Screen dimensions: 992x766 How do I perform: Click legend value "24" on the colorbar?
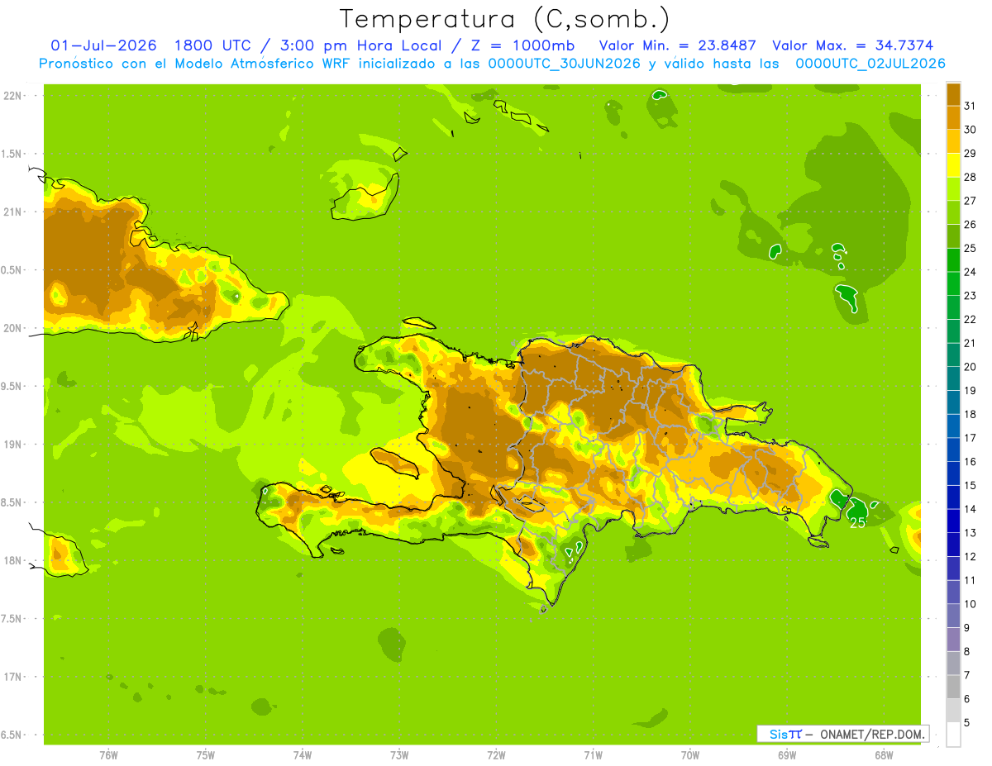(971, 272)
